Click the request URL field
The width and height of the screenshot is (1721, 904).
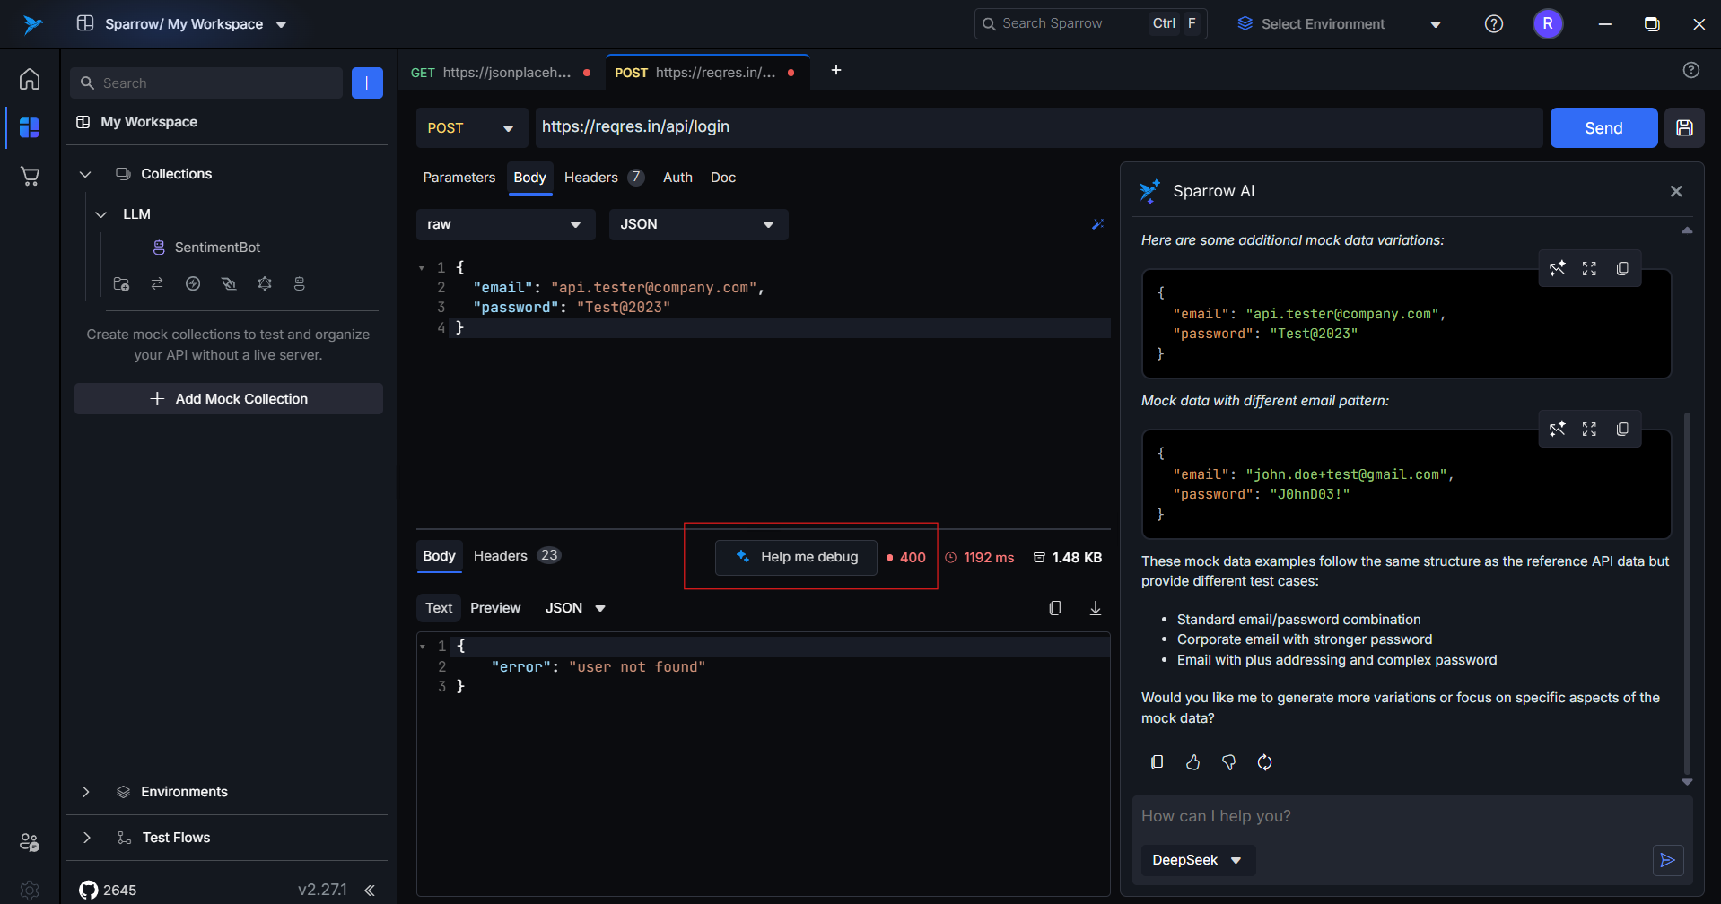tap(1038, 127)
